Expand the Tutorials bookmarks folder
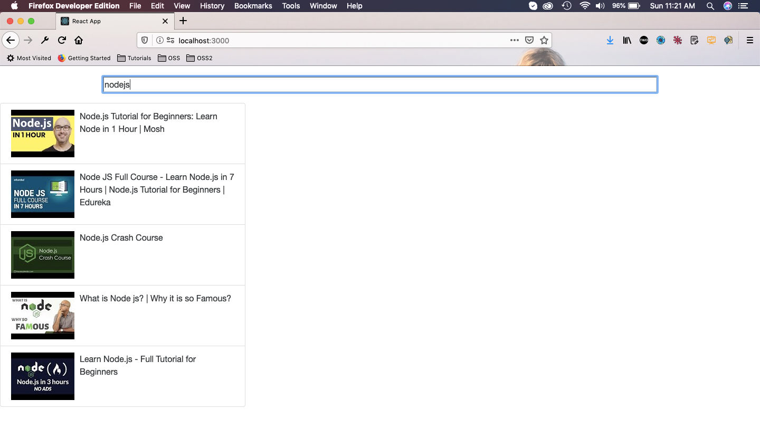 (x=134, y=58)
